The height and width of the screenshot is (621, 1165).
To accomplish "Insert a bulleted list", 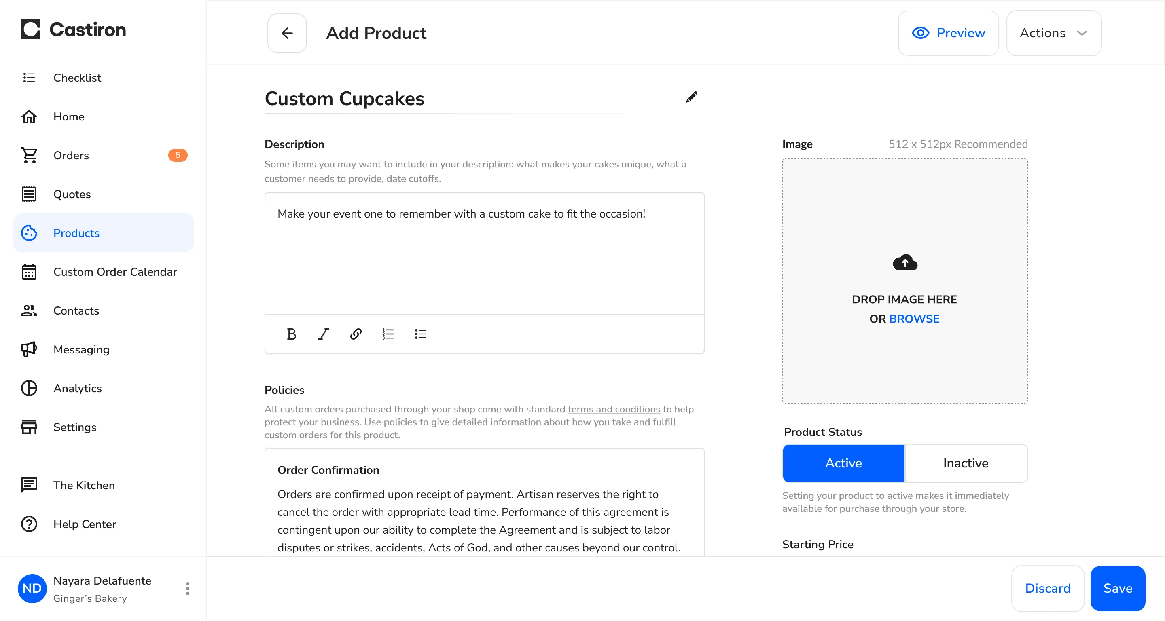I will tap(420, 334).
